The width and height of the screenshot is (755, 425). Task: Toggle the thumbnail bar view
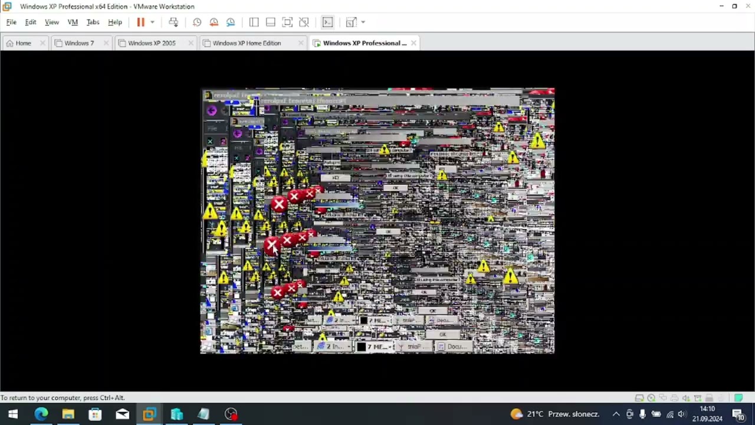coord(270,22)
